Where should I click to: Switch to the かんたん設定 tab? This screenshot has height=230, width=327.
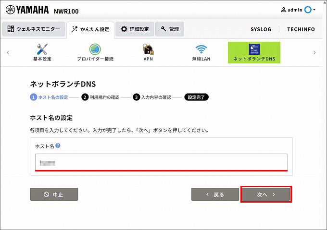(90, 30)
